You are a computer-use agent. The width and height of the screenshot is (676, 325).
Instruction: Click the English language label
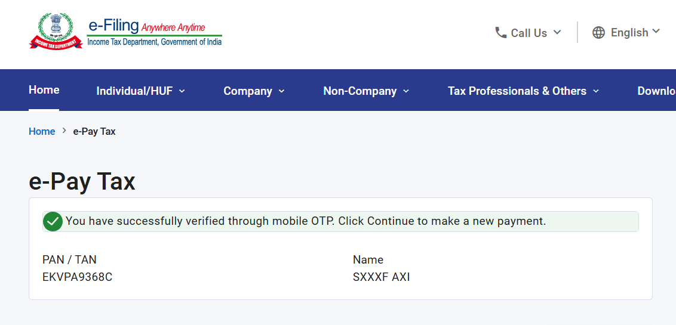point(629,33)
